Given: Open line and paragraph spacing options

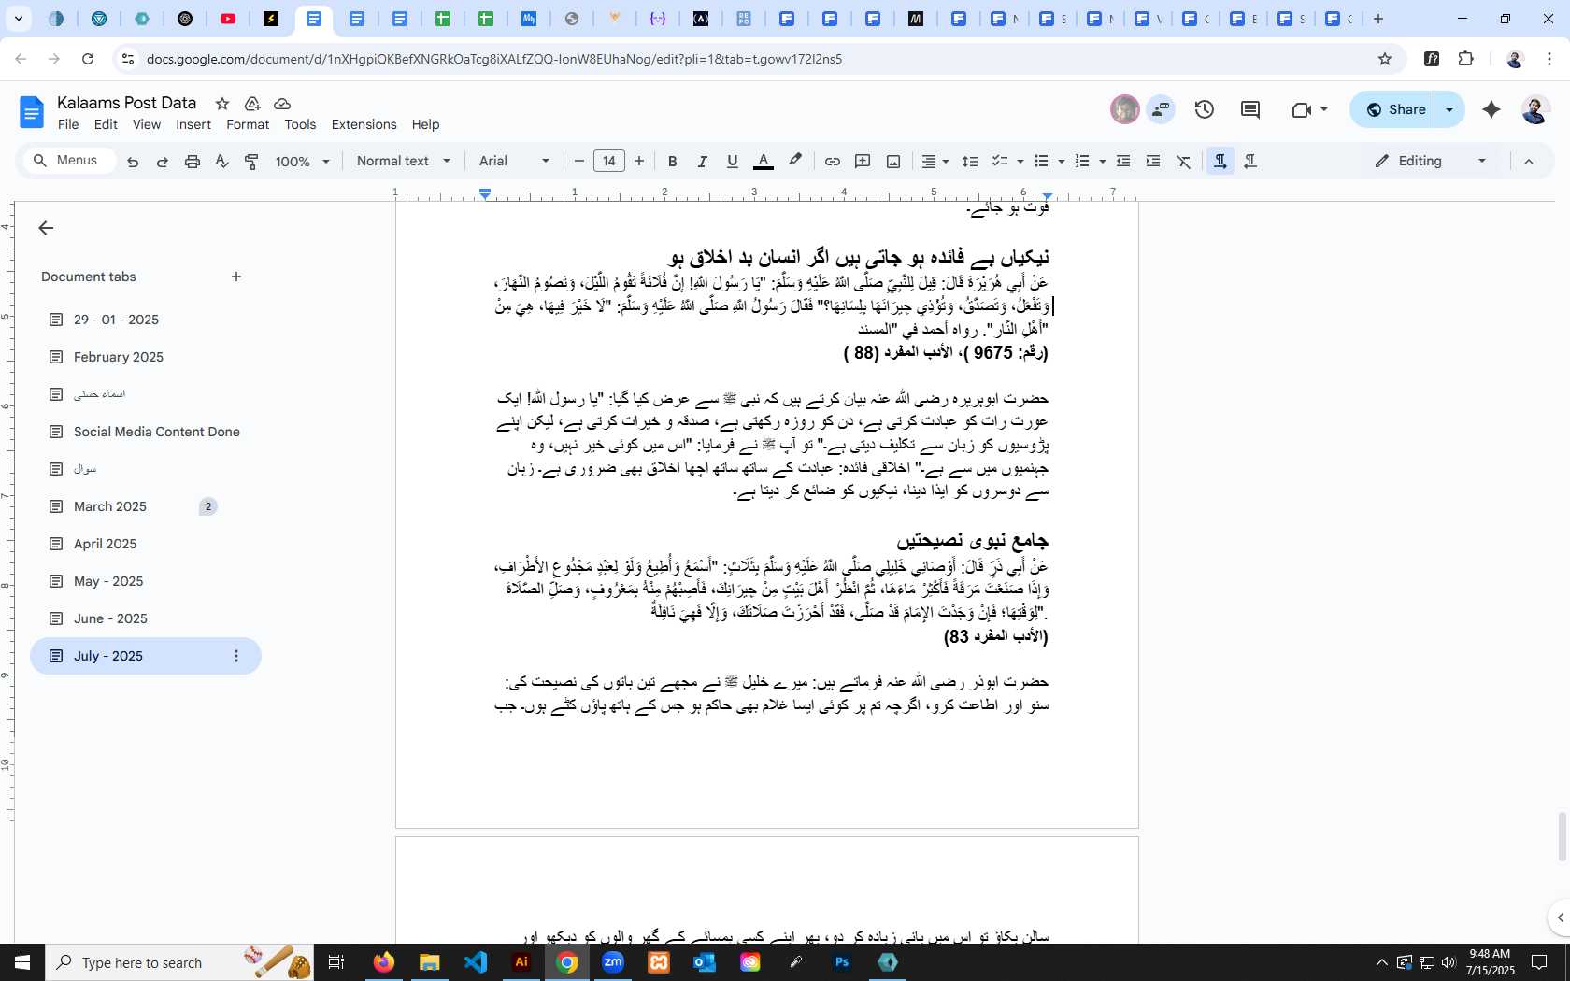Looking at the screenshot, I should (970, 162).
